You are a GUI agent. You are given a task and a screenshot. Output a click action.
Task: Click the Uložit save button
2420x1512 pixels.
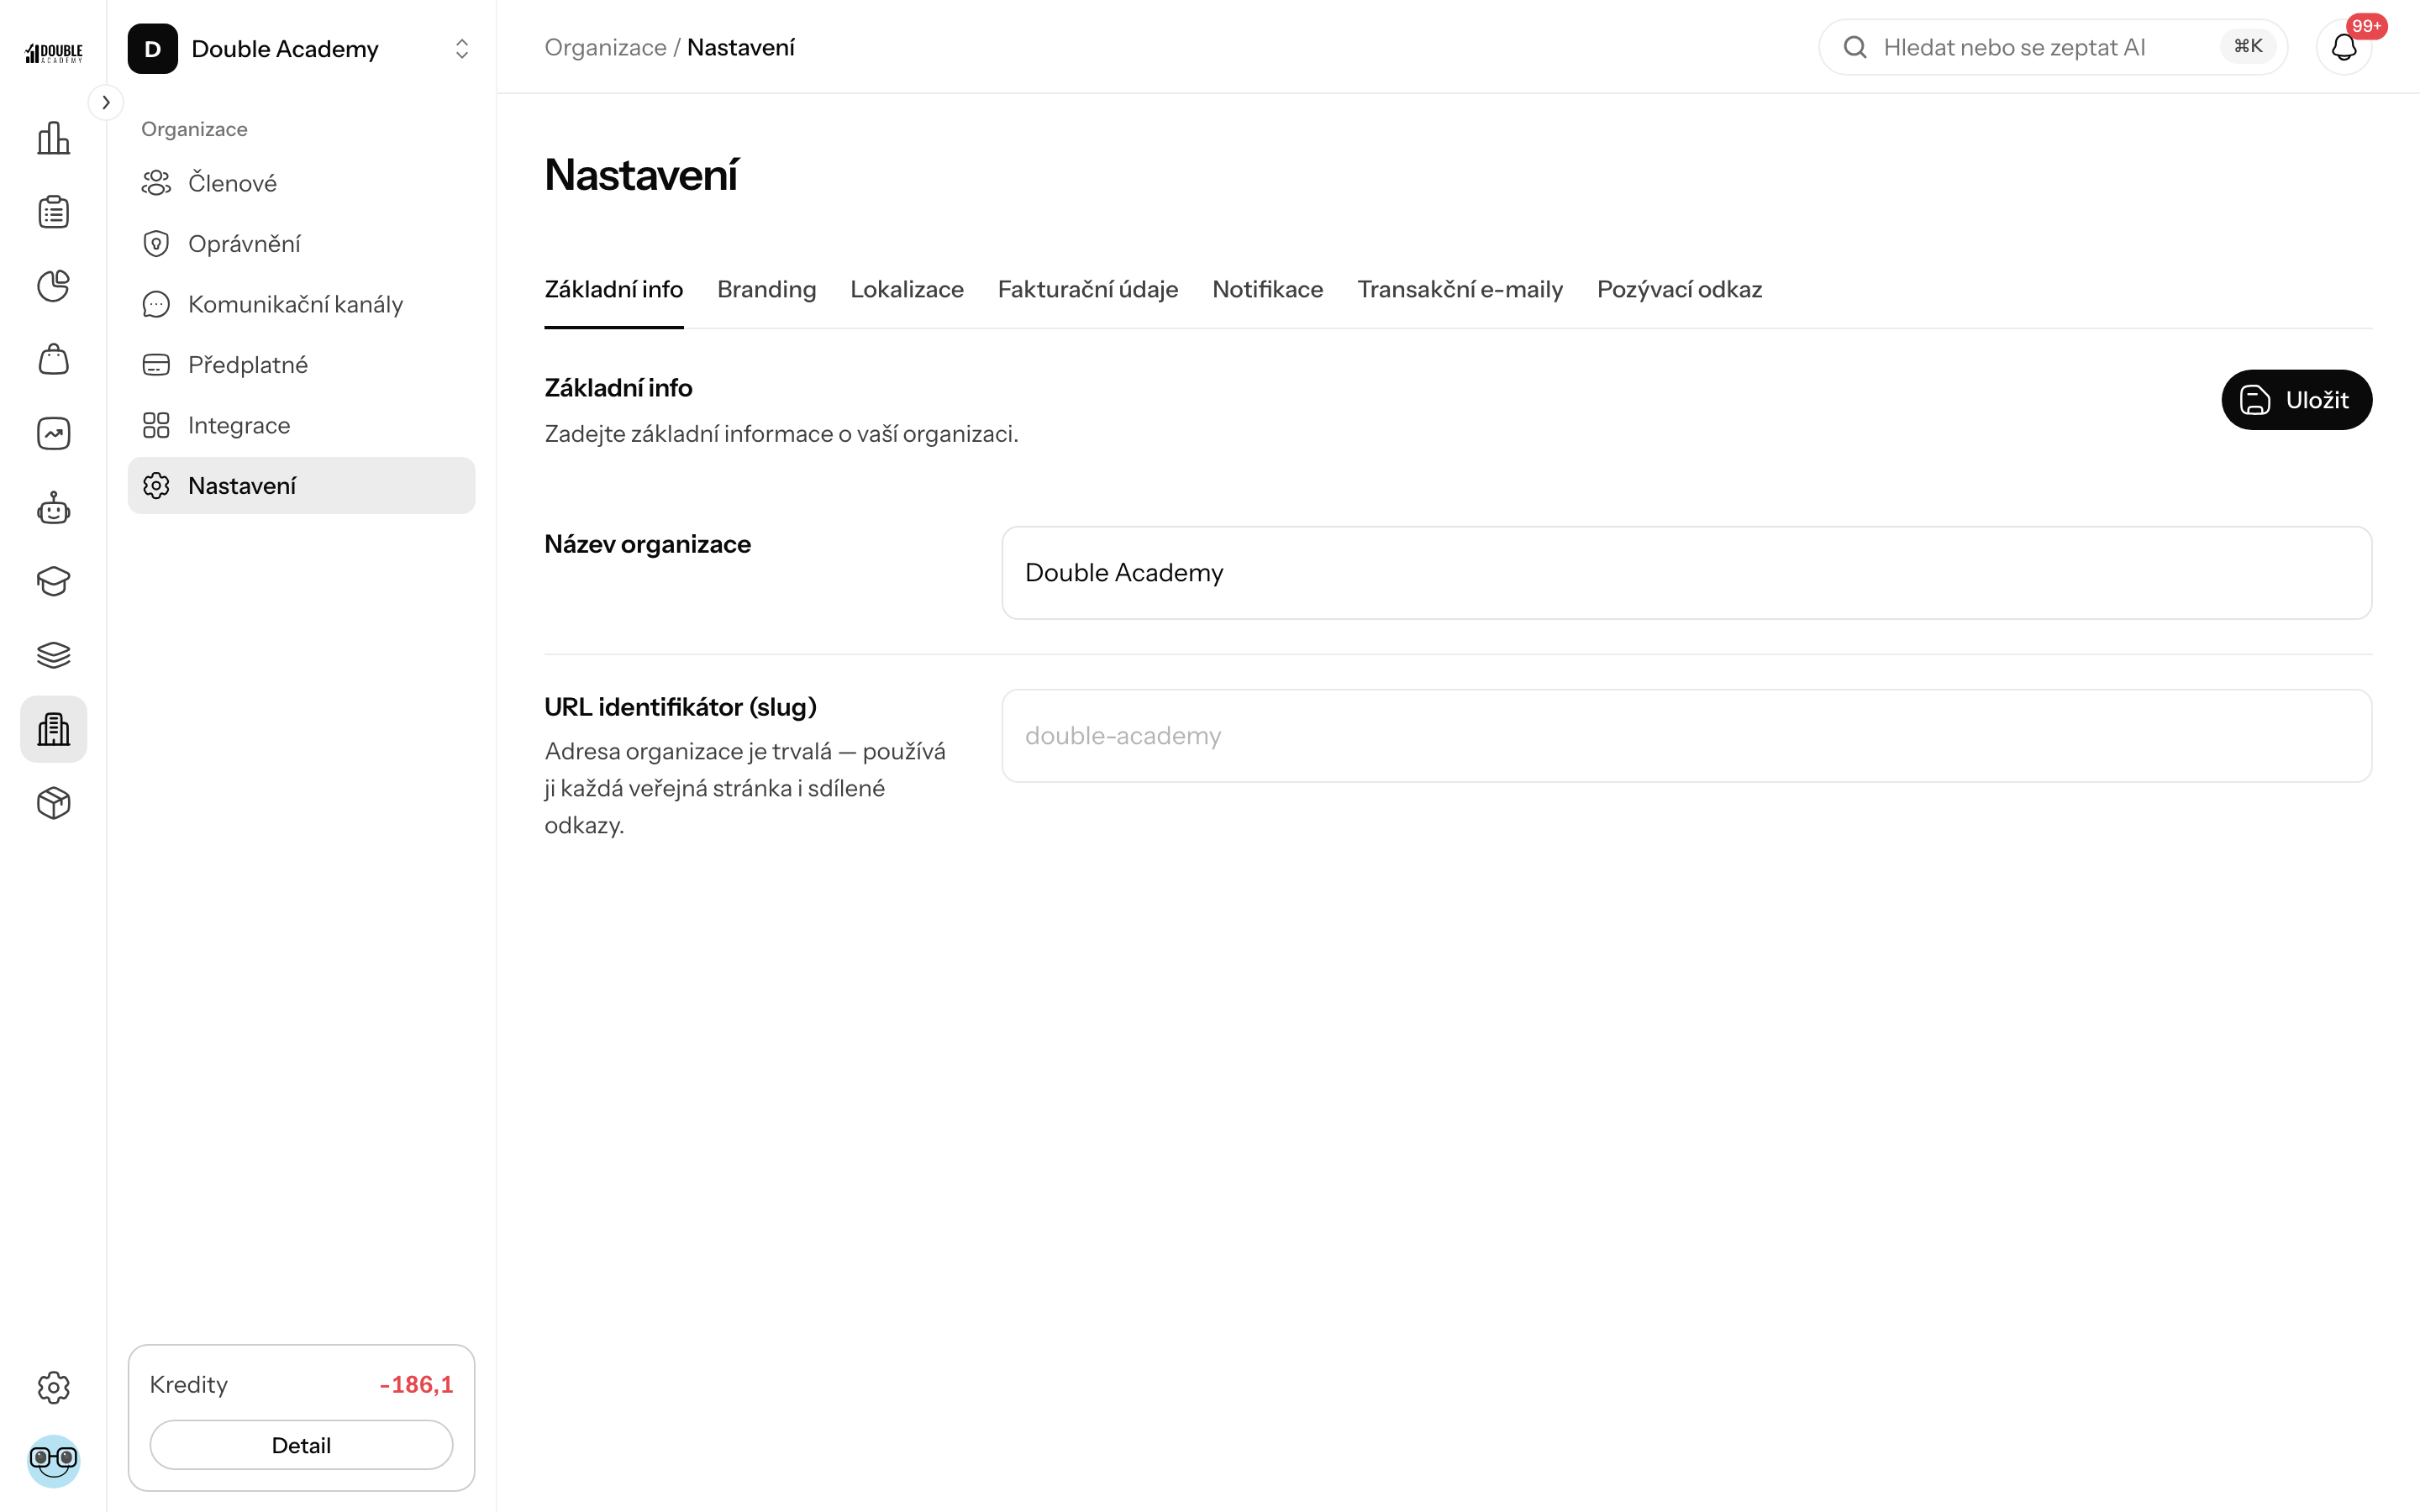[x=2296, y=400]
